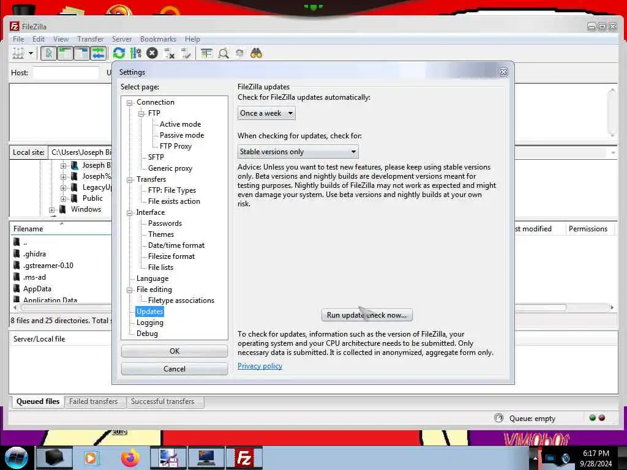This screenshot has width=627, height=470.
Task: Select the Date/time format settings page
Action: coord(176,245)
